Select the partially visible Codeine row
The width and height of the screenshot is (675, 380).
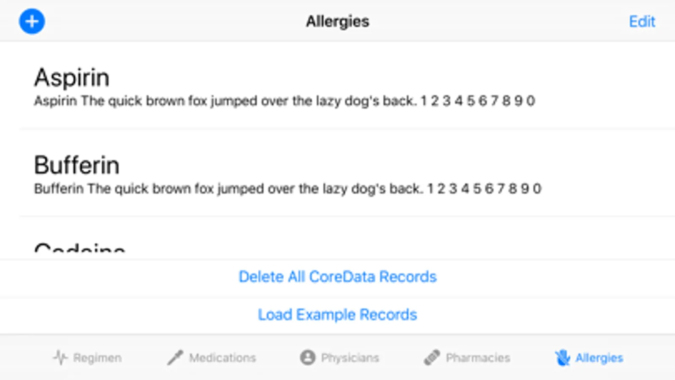click(x=80, y=248)
